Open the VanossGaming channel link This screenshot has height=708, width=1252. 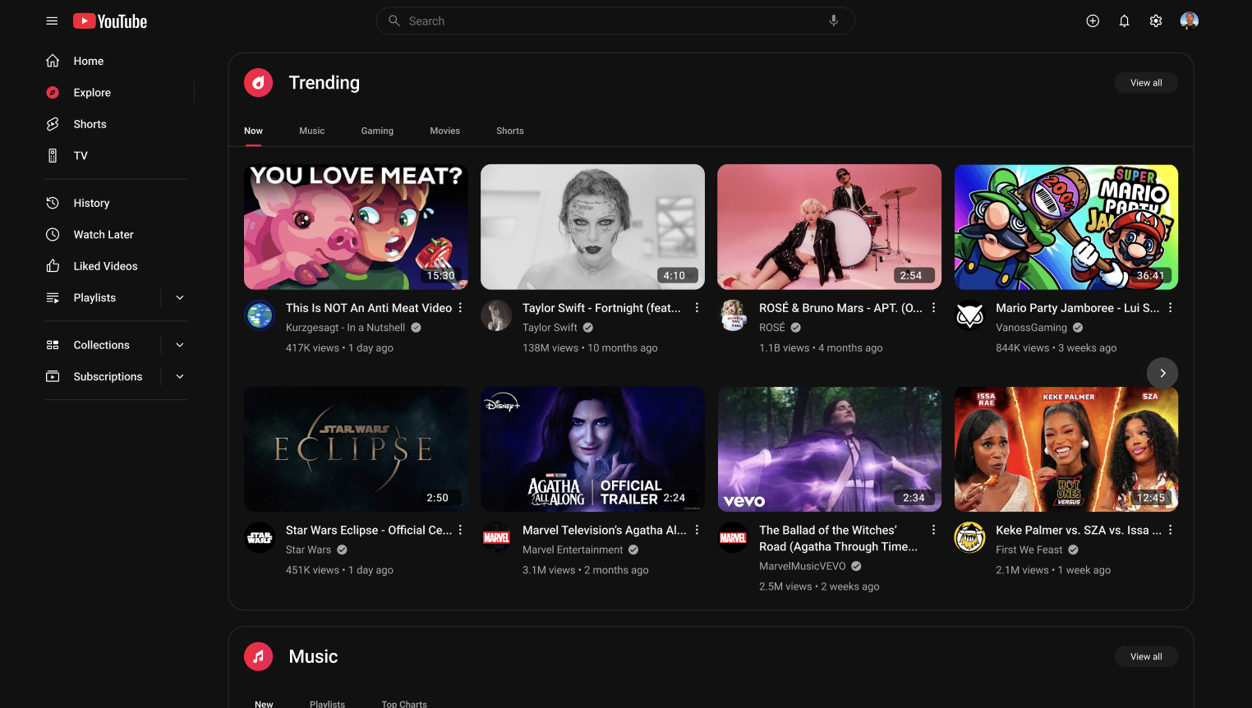1032,328
